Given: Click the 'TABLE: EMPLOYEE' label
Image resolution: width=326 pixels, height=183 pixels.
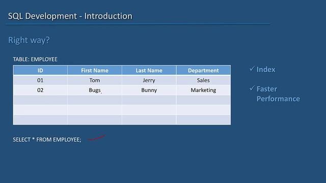Looking at the screenshot, I should click(x=35, y=59).
